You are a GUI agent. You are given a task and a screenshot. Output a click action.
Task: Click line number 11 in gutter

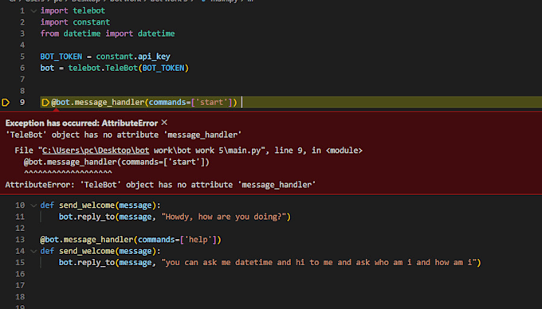pos(20,217)
